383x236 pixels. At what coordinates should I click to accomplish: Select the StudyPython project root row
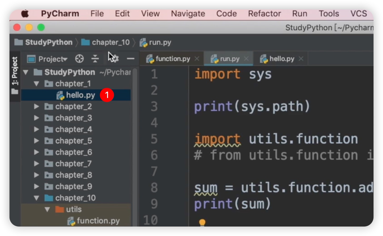click(x=76, y=72)
